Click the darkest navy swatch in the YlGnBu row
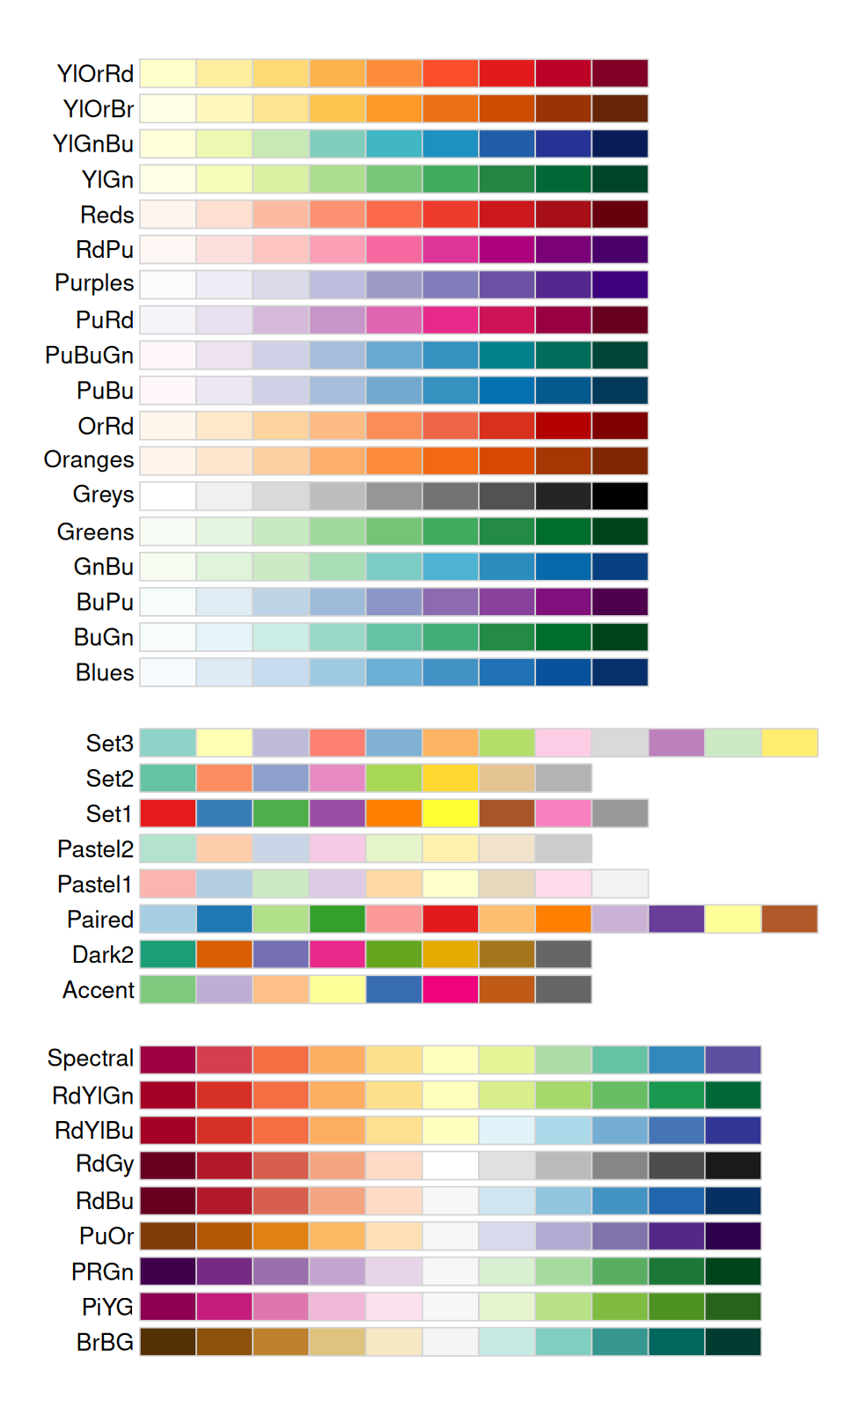 [620, 143]
